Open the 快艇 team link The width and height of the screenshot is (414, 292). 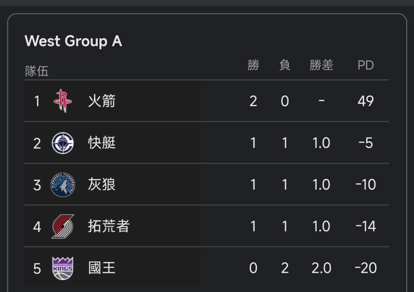[x=102, y=143]
